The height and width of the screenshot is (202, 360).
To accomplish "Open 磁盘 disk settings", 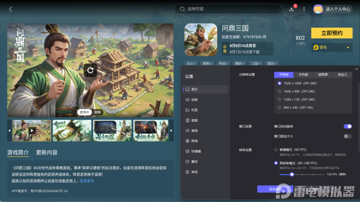I will click(x=205, y=120).
